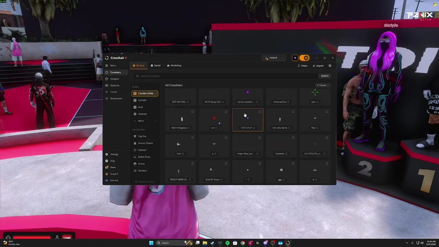439x247 pixels.
Task: Bookmark the 1337ut7xv7 crosshair
Action: pyautogui.click(x=260, y=112)
